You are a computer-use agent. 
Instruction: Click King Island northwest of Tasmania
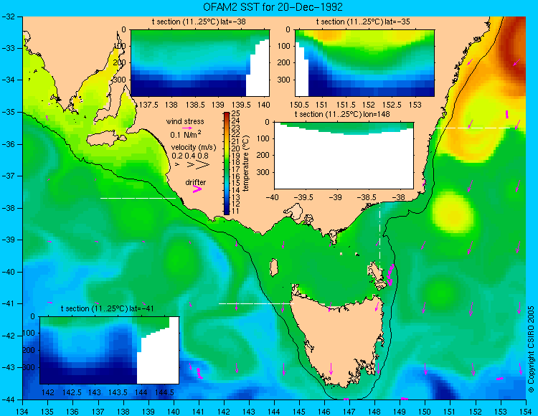pyautogui.click(x=273, y=268)
